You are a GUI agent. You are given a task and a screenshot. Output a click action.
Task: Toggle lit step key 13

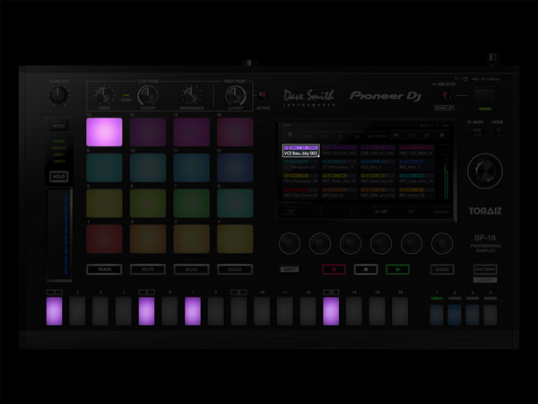click(x=331, y=312)
